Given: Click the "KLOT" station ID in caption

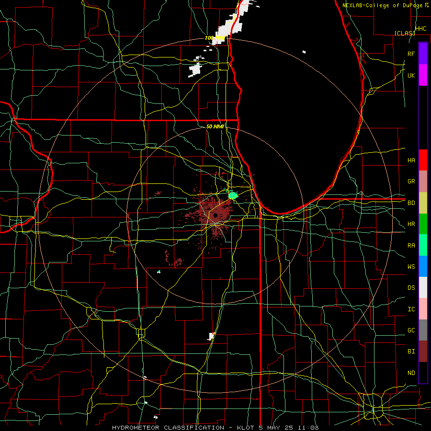Looking at the screenshot, I should point(246,428).
